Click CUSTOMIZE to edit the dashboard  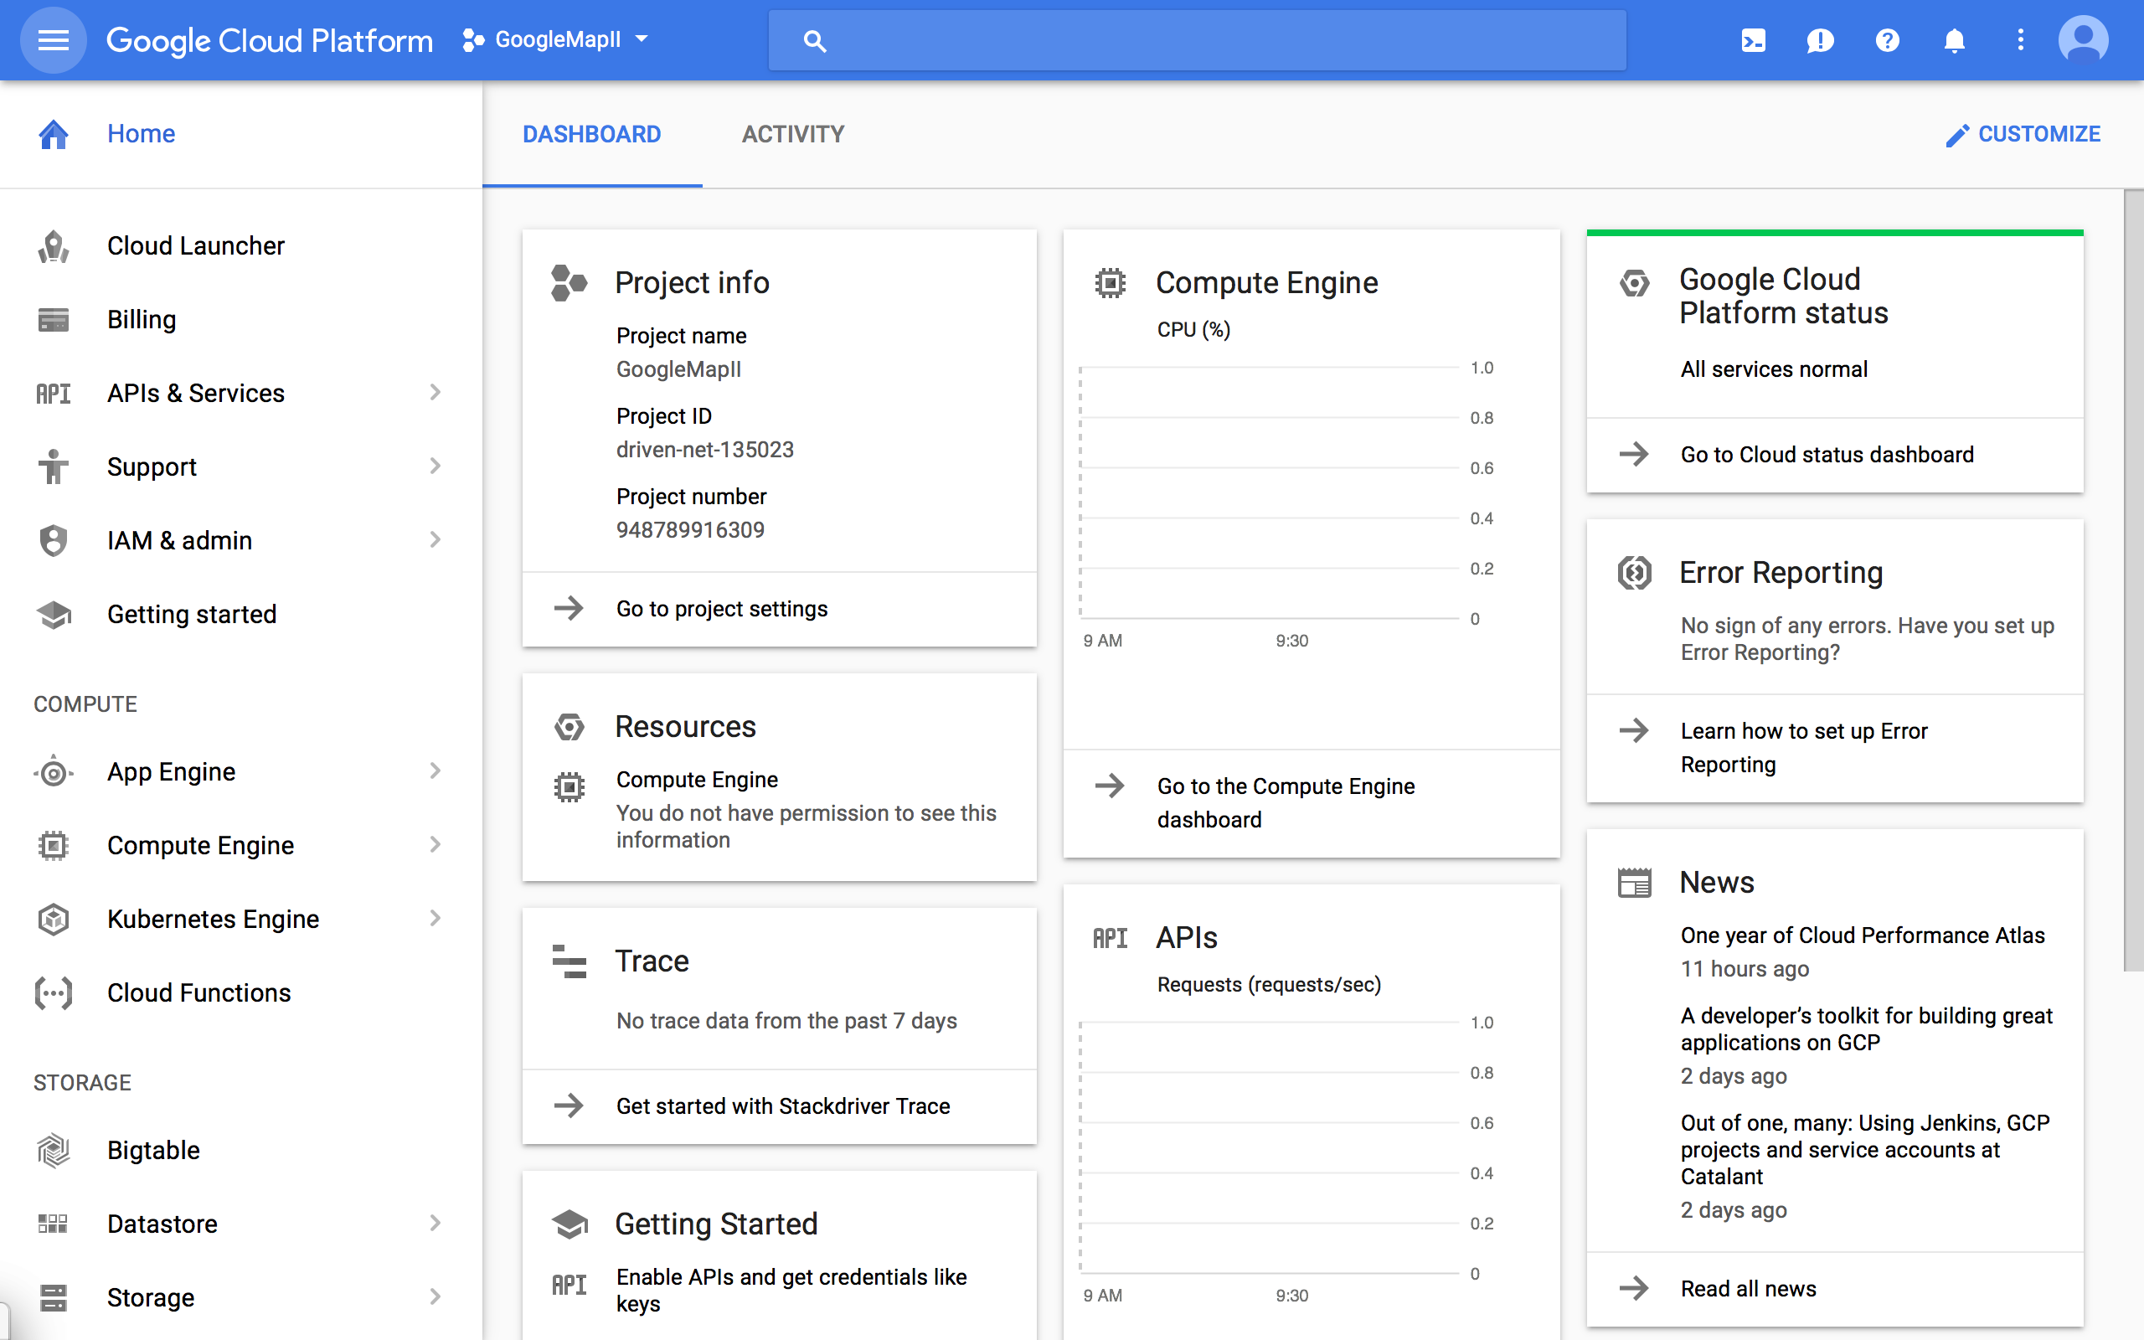tap(2024, 135)
